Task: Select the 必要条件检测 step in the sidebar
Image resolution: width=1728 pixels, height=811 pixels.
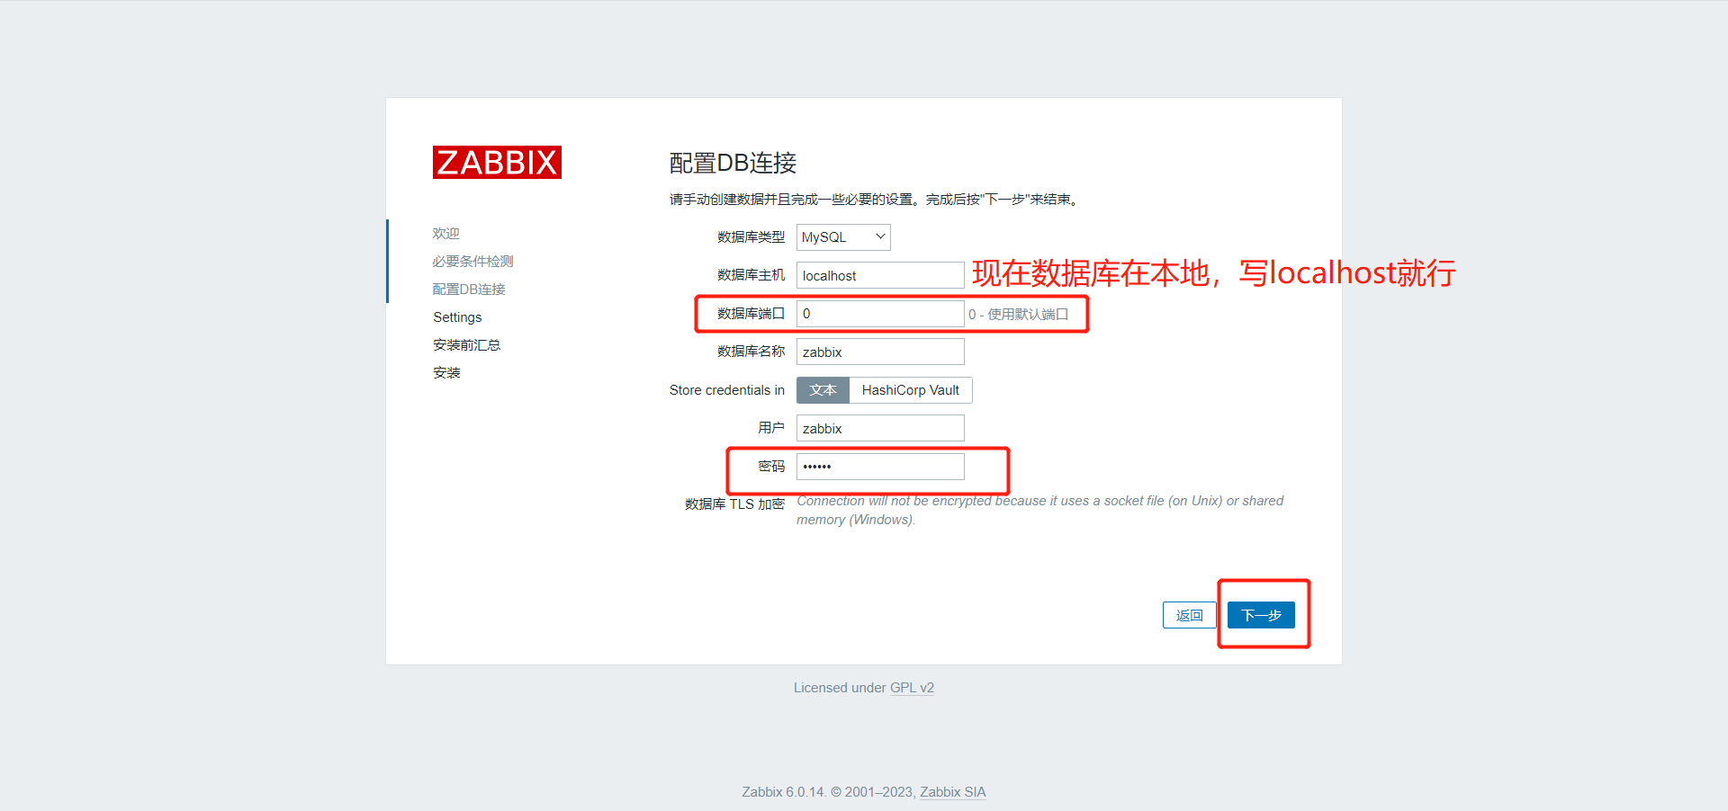Action: 473,262
